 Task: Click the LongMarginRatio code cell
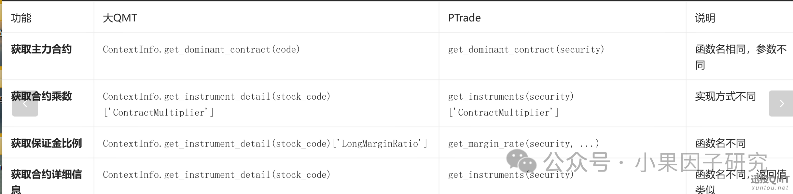click(x=265, y=144)
